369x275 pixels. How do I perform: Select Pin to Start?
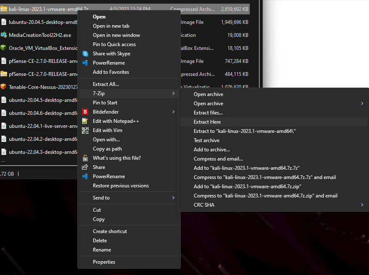[x=105, y=103]
